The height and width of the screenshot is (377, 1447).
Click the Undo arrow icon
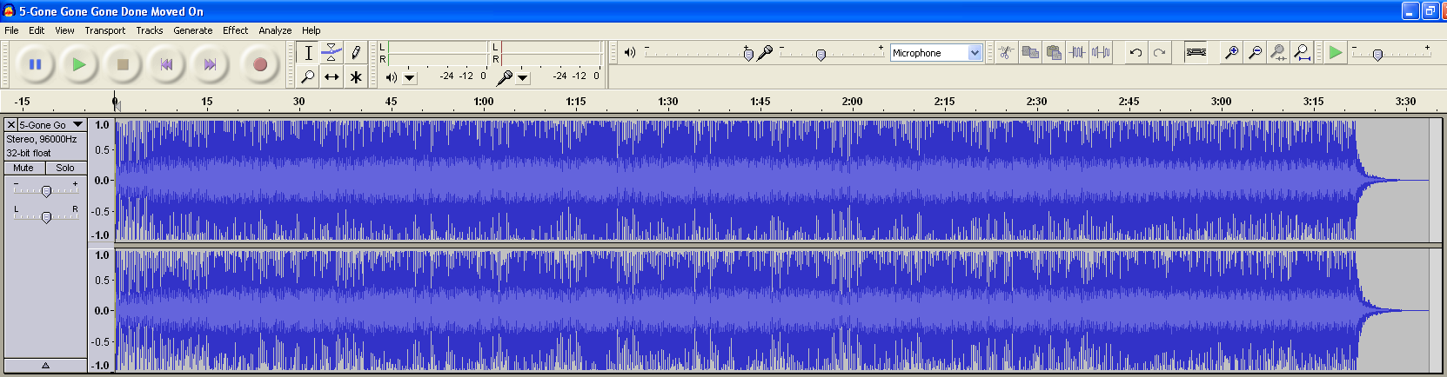pos(1135,53)
